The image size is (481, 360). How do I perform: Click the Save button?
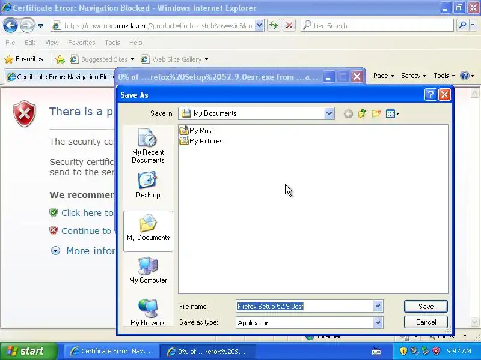point(426,307)
